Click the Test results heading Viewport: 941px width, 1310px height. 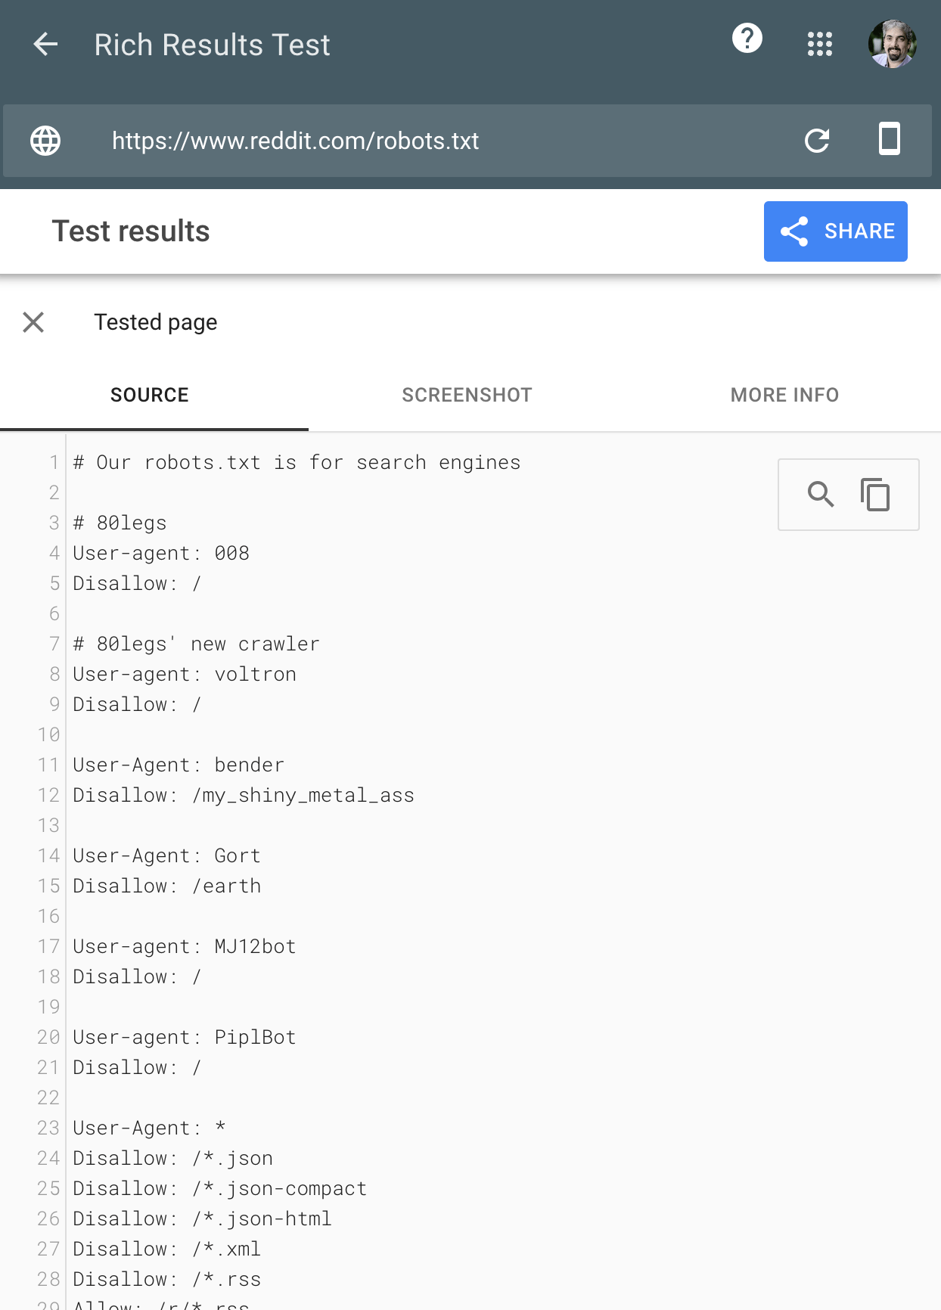(x=130, y=231)
